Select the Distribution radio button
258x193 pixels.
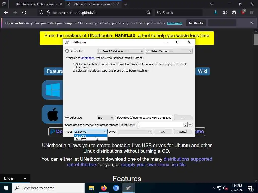pos(67,51)
